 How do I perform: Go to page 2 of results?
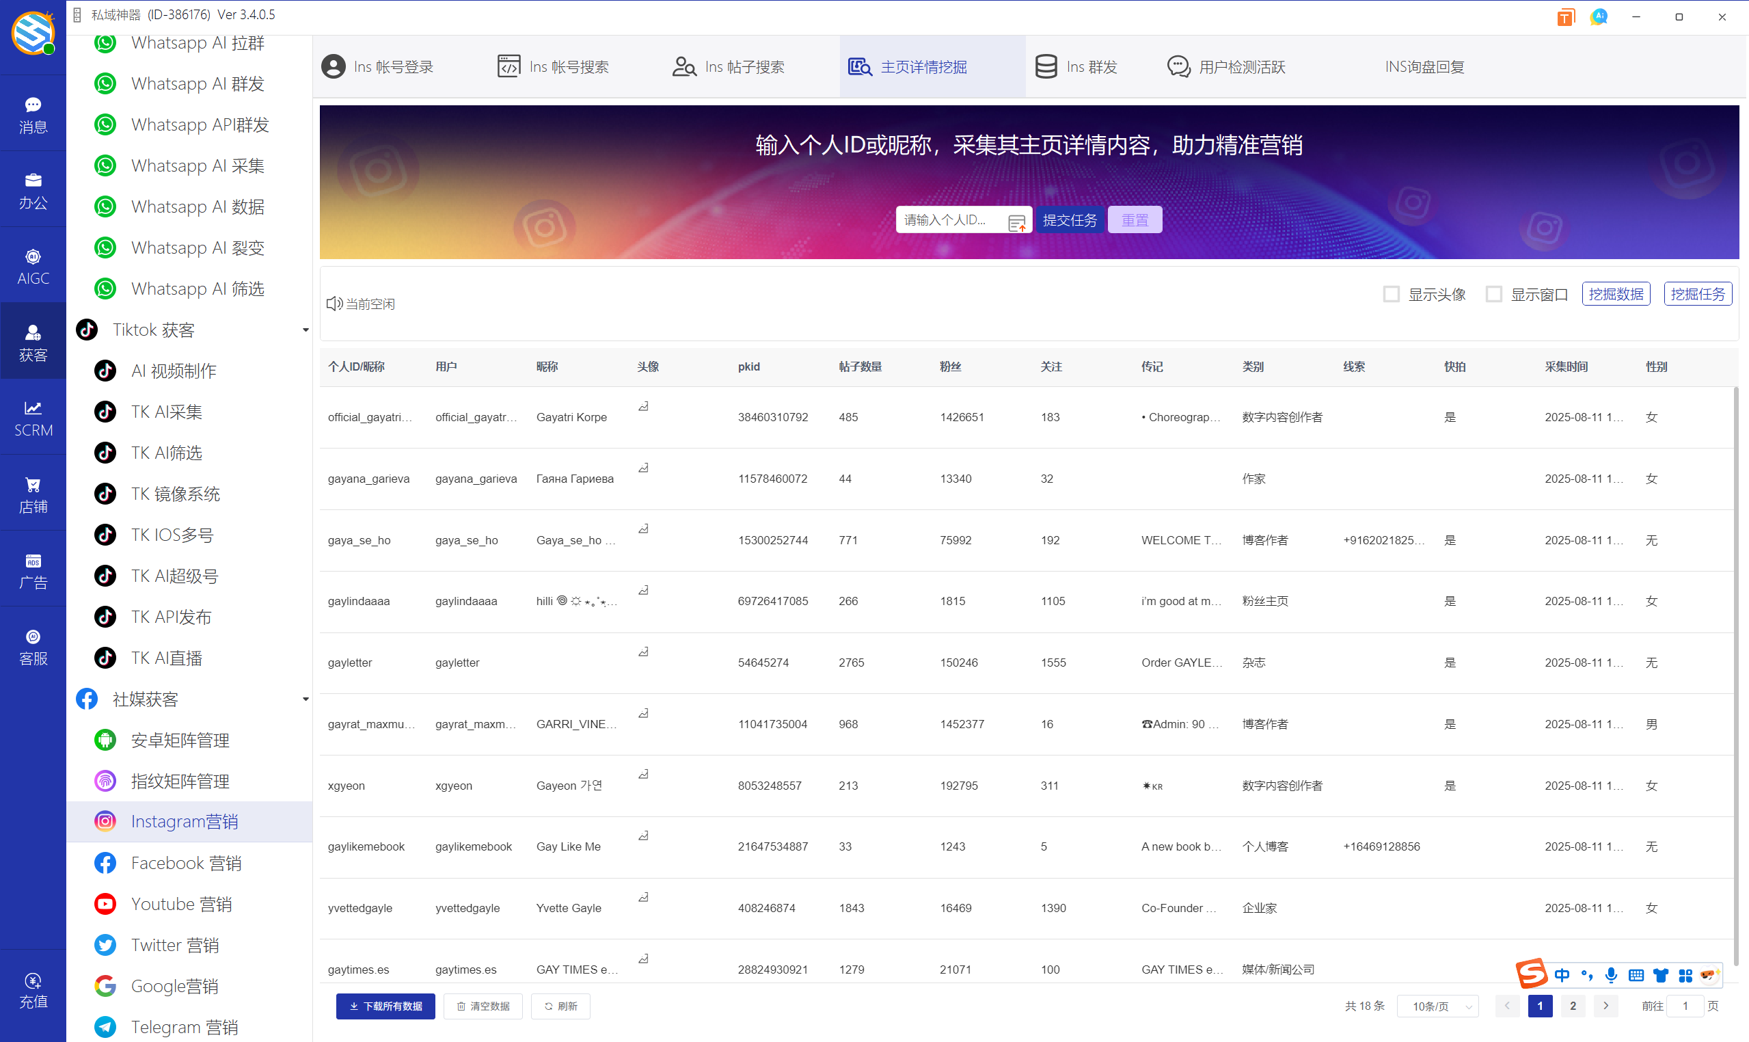tap(1573, 1006)
